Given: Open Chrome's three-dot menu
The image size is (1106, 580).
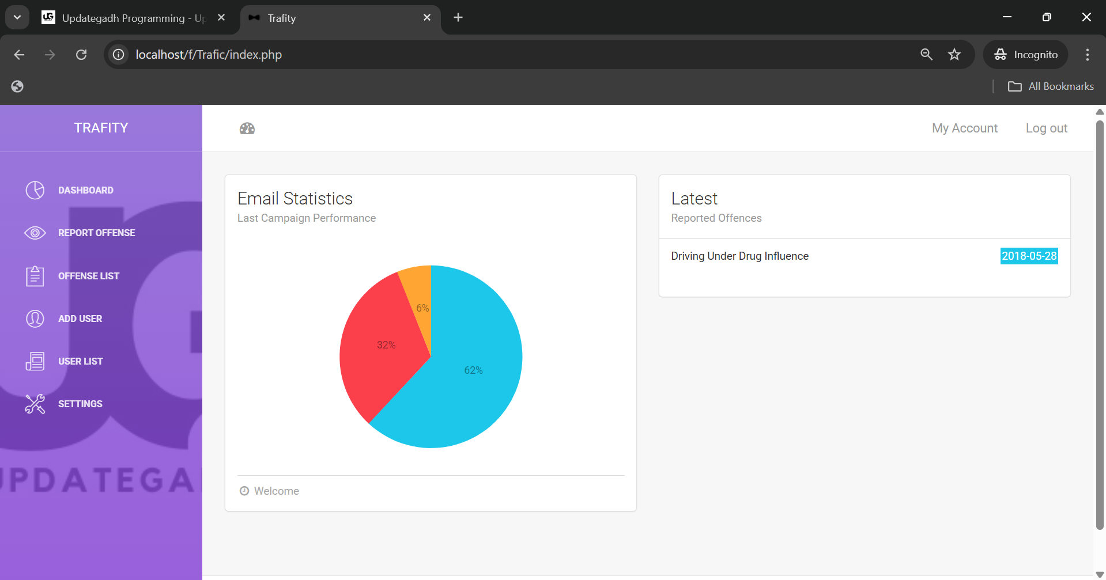Looking at the screenshot, I should click(1088, 55).
